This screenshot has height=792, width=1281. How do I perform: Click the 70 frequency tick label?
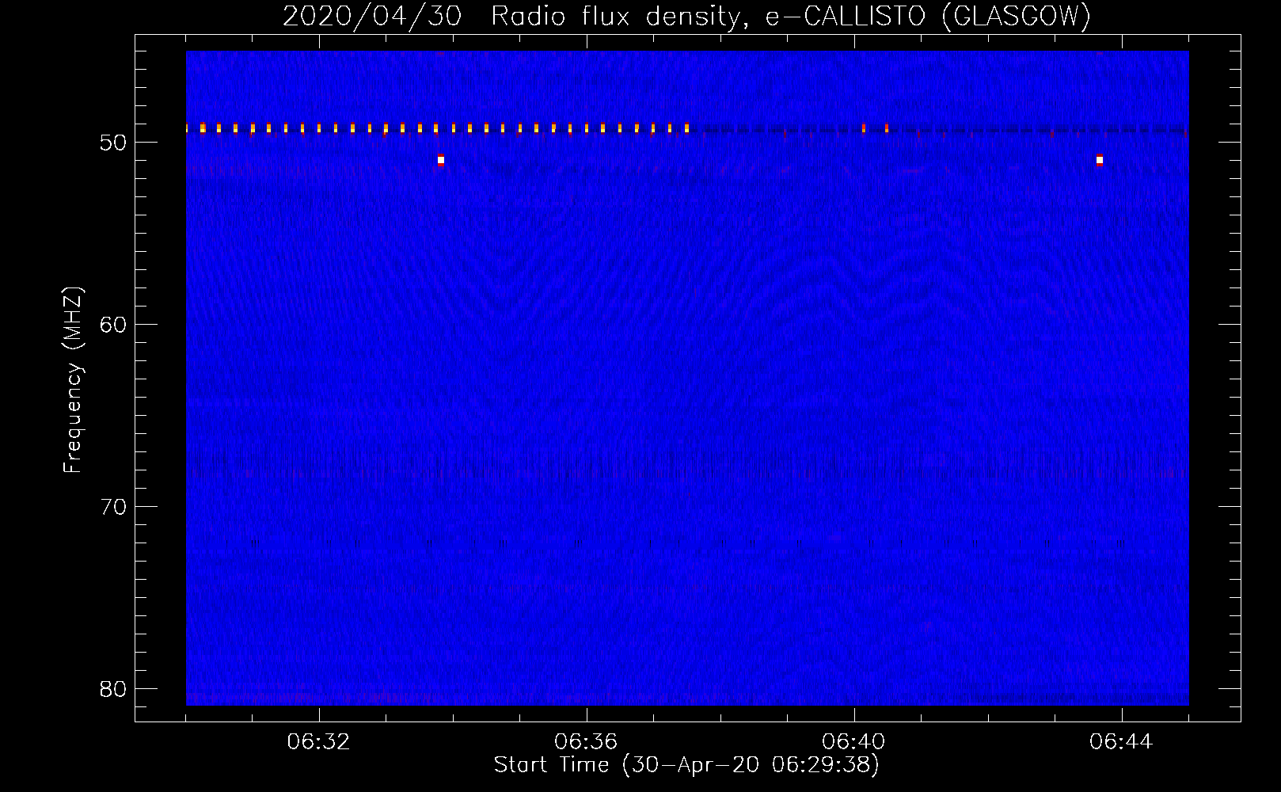coord(113,506)
